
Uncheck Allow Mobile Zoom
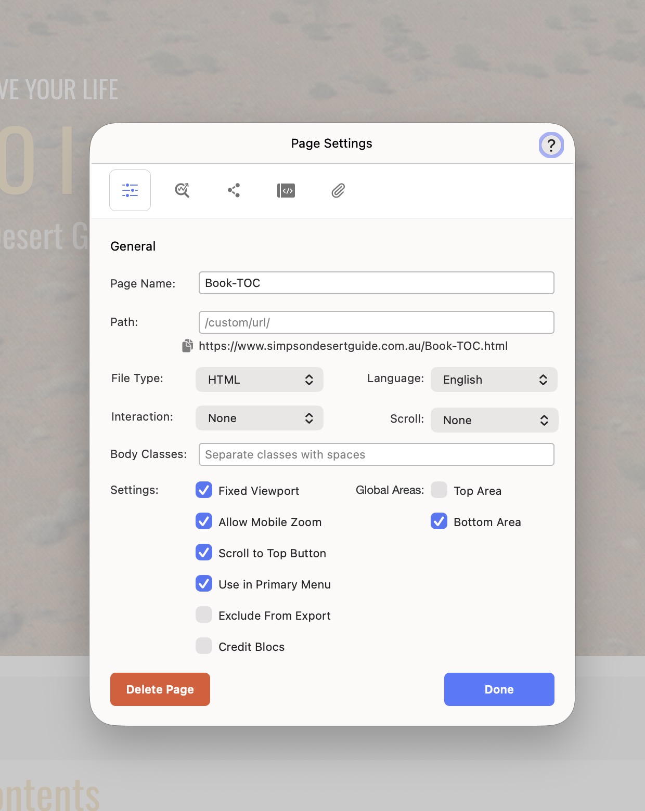[204, 521]
